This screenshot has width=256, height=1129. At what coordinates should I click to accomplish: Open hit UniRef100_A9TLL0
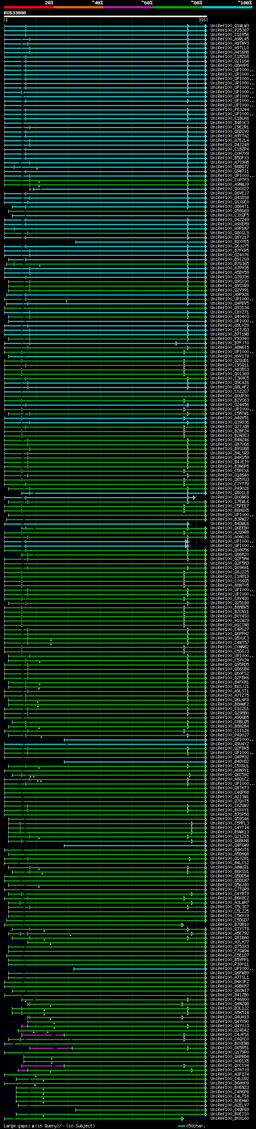pos(230,48)
